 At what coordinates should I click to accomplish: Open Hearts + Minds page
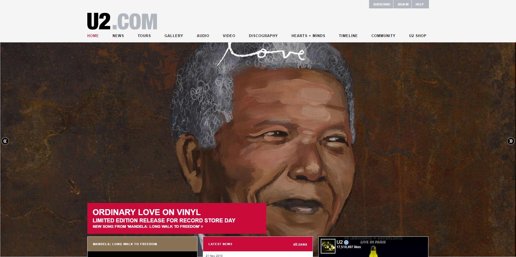coord(308,36)
